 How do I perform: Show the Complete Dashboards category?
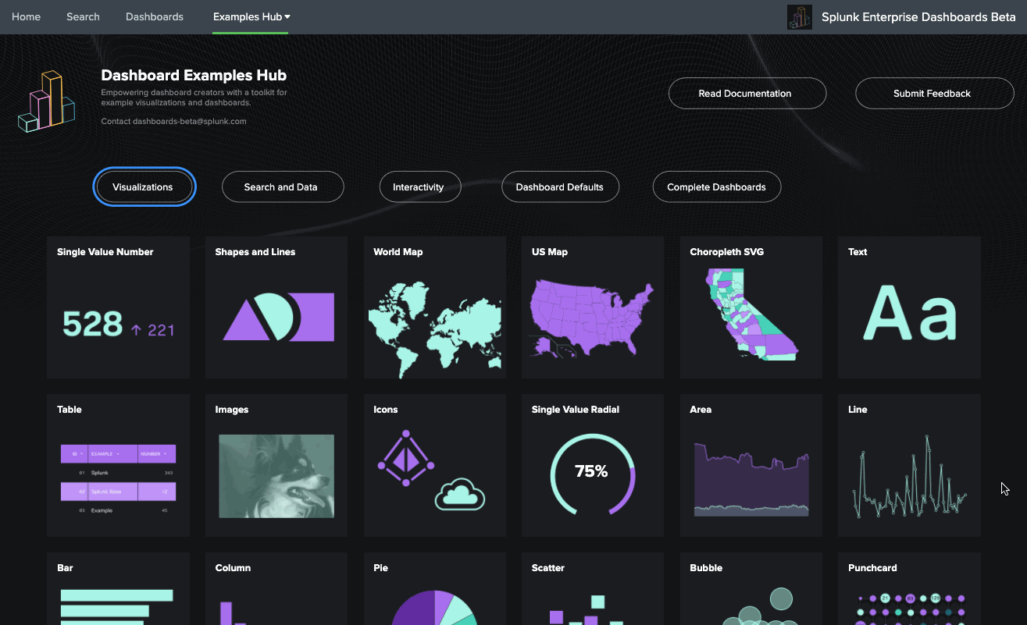pyautogui.click(x=716, y=187)
